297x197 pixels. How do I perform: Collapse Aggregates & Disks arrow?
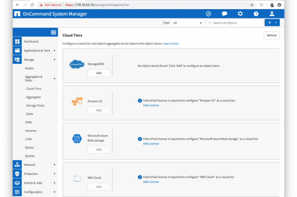click(x=54, y=79)
